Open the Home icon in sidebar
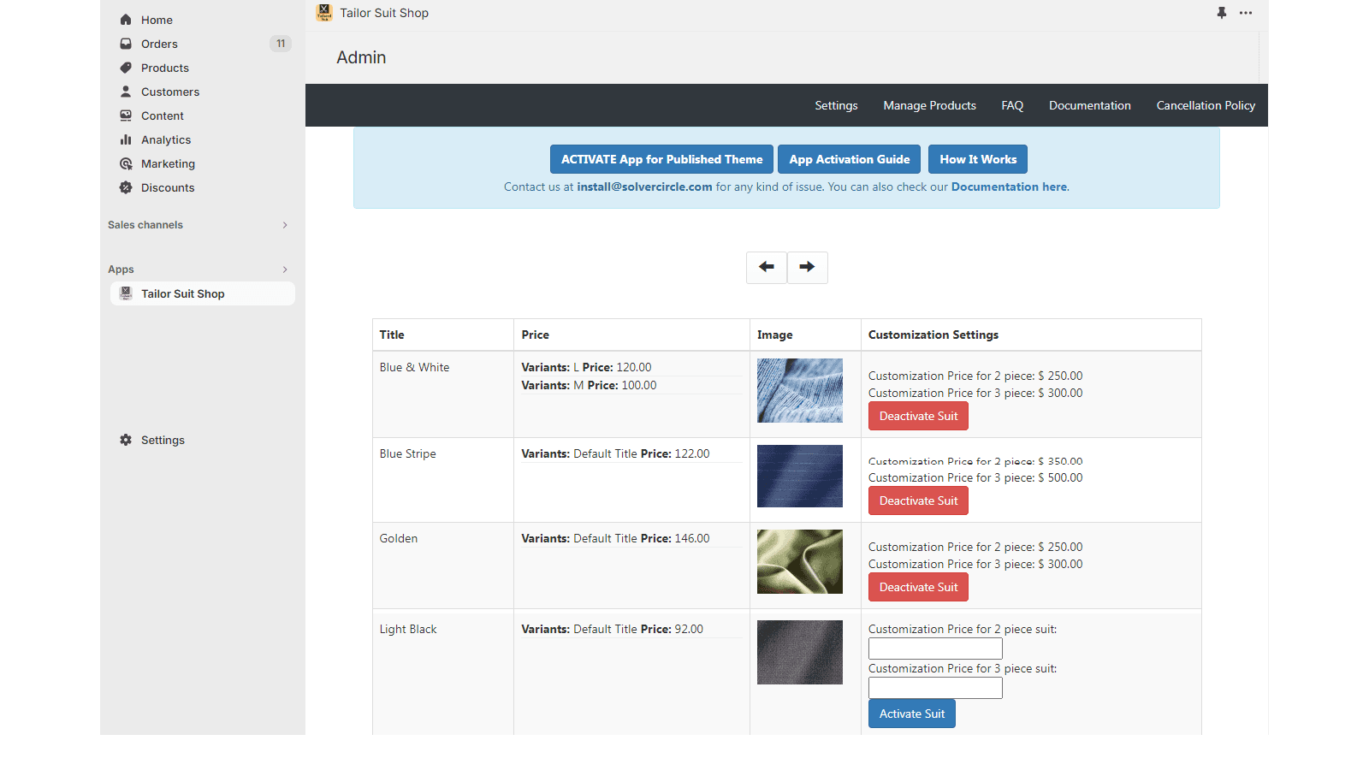Viewport: 1369px width, 770px height. point(126,20)
